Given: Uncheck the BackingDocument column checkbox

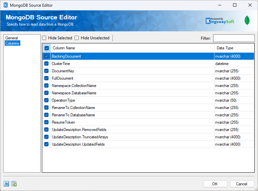Looking at the screenshot, I should point(47,56).
